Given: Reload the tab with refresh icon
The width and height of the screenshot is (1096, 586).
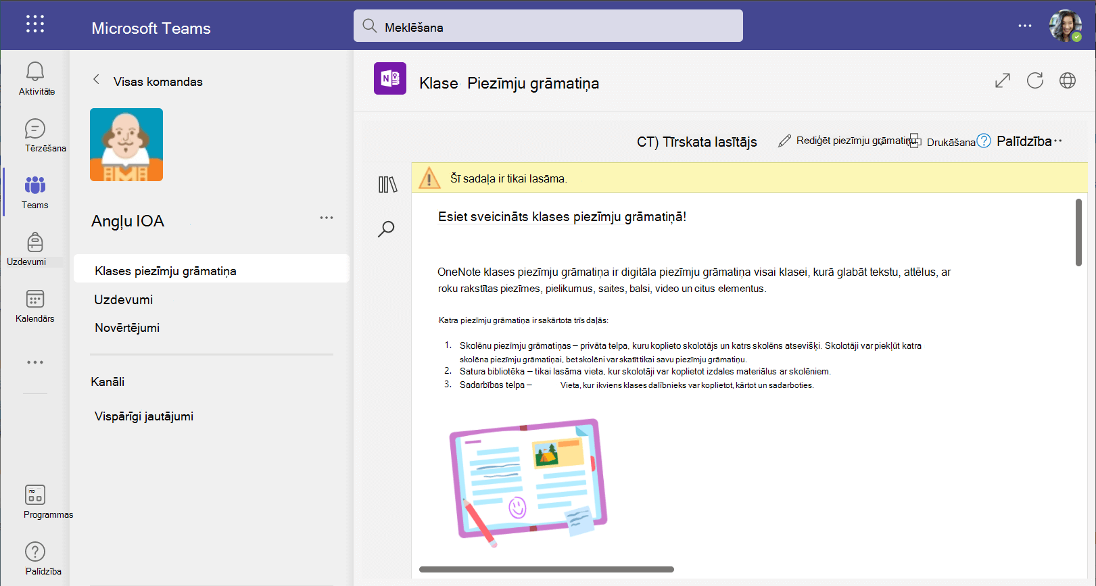Looking at the screenshot, I should point(1035,80).
